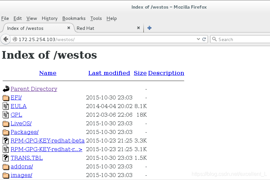
Task: Open the Bookmarks menu
Action: pos(74,18)
